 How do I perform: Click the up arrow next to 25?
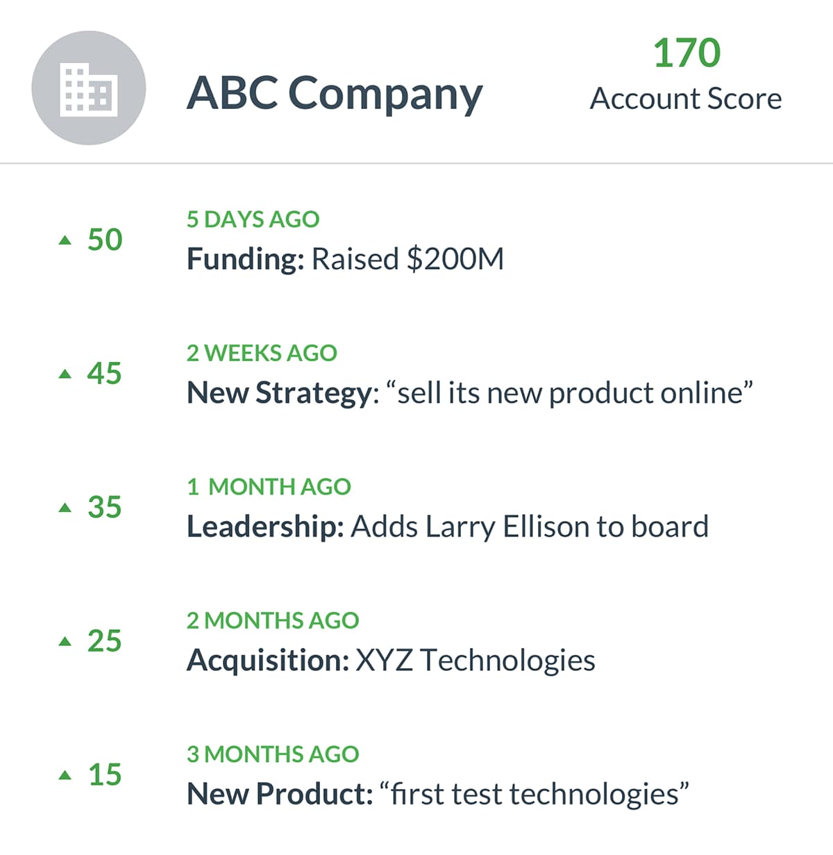[x=65, y=642]
